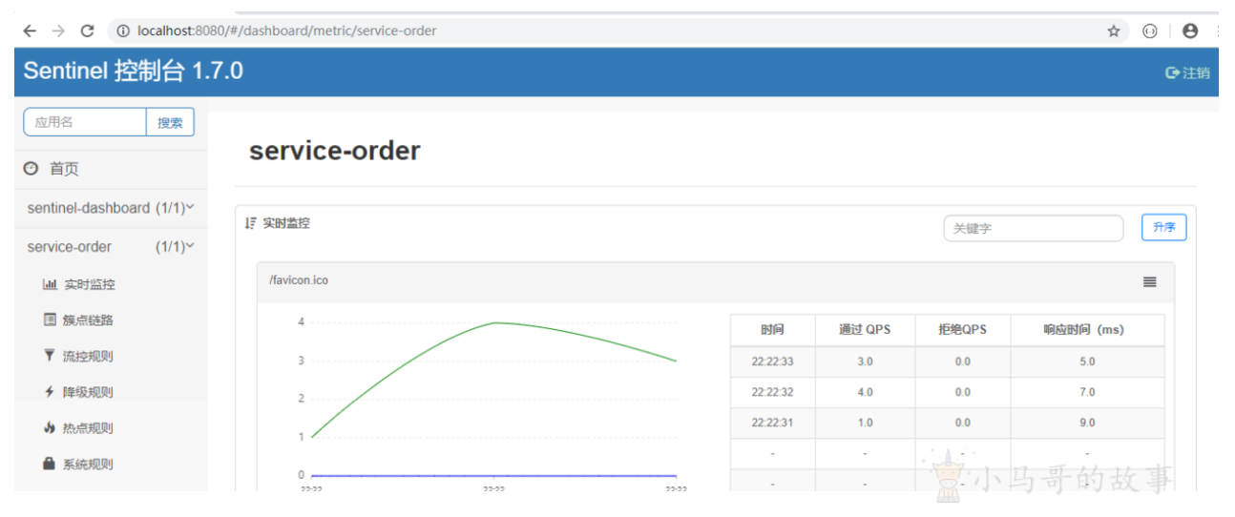Image resolution: width=1235 pixels, height=517 pixels.
Task: Click the service-order page heading
Action: (334, 151)
